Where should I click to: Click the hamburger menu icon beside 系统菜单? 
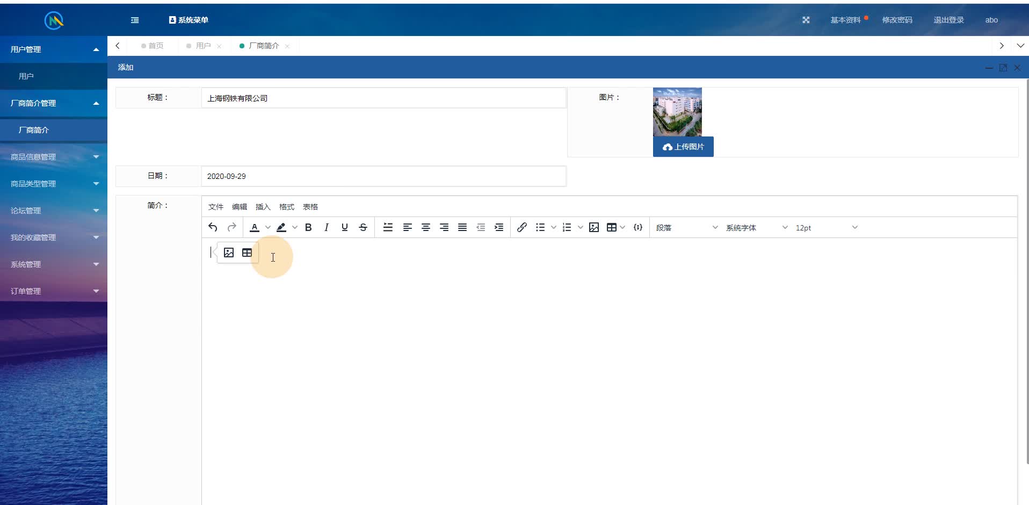click(135, 20)
